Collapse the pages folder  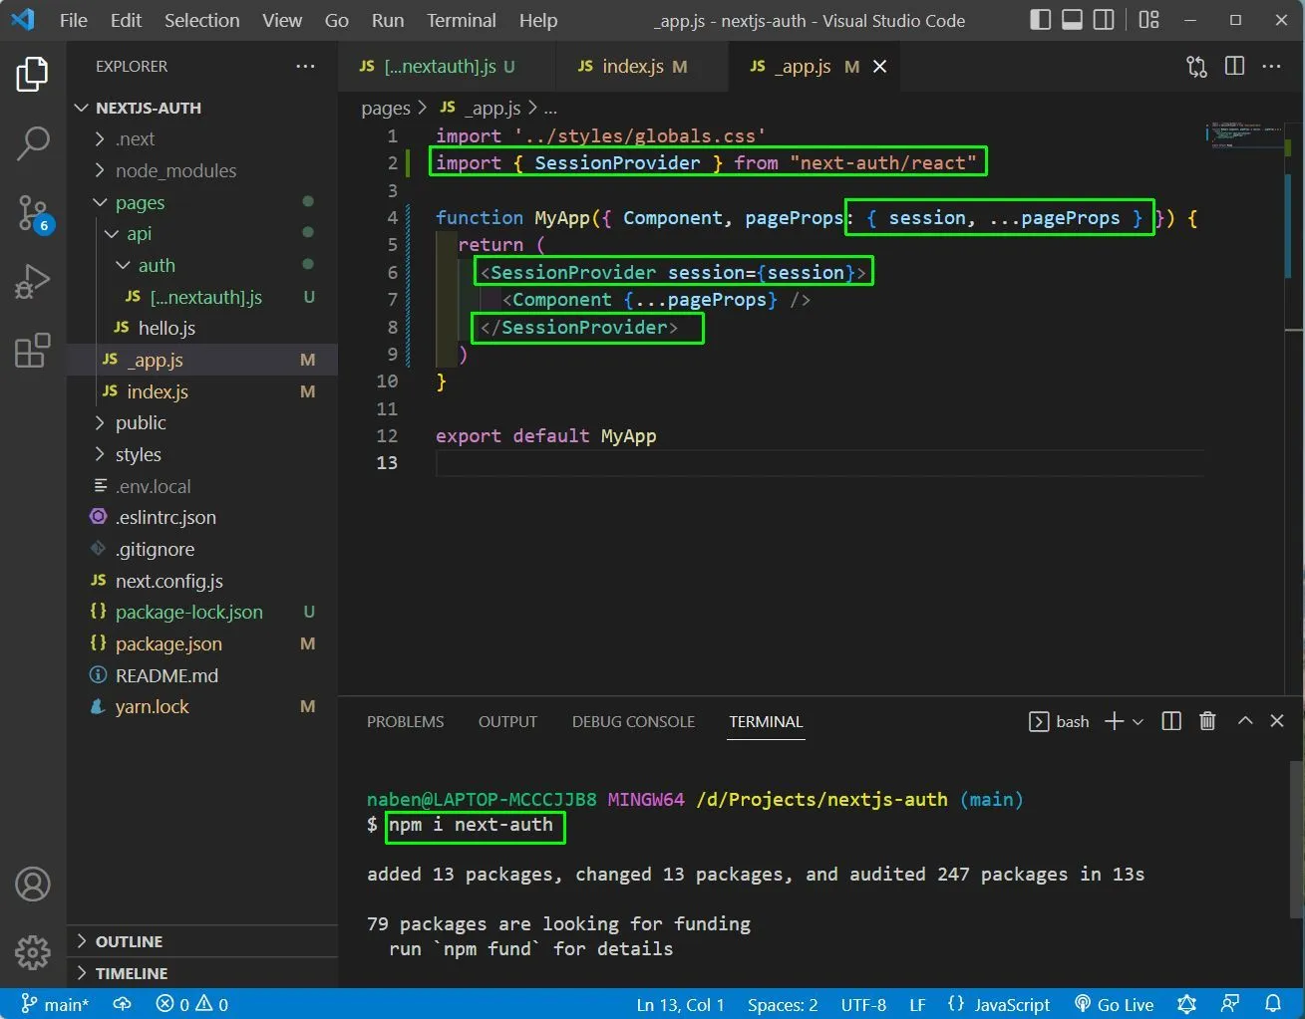coord(202,202)
